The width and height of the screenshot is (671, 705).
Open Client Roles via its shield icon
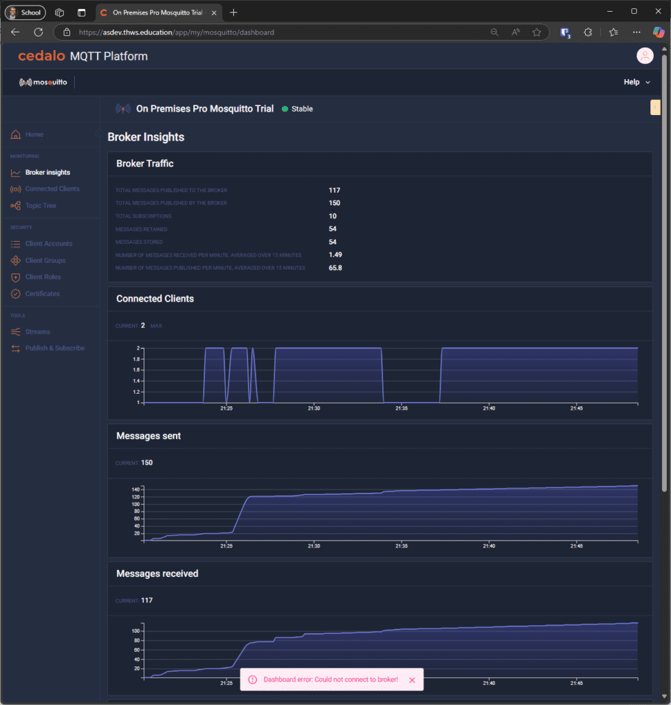(15, 277)
